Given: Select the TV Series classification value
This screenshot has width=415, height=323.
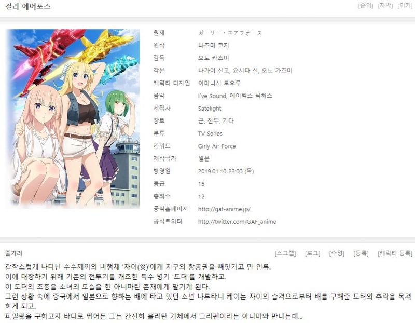Looking at the screenshot, I should pos(211,133).
